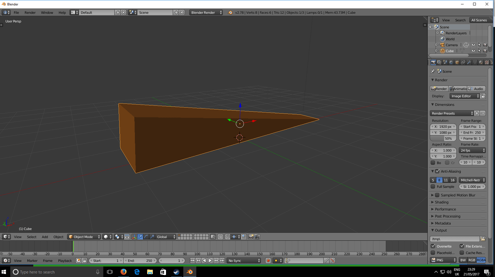Hide the Cube using its eye toggle
The height and width of the screenshot is (277, 495).
click(x=473, y=51)
